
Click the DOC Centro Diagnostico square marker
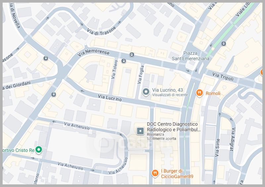coord(140,131)
